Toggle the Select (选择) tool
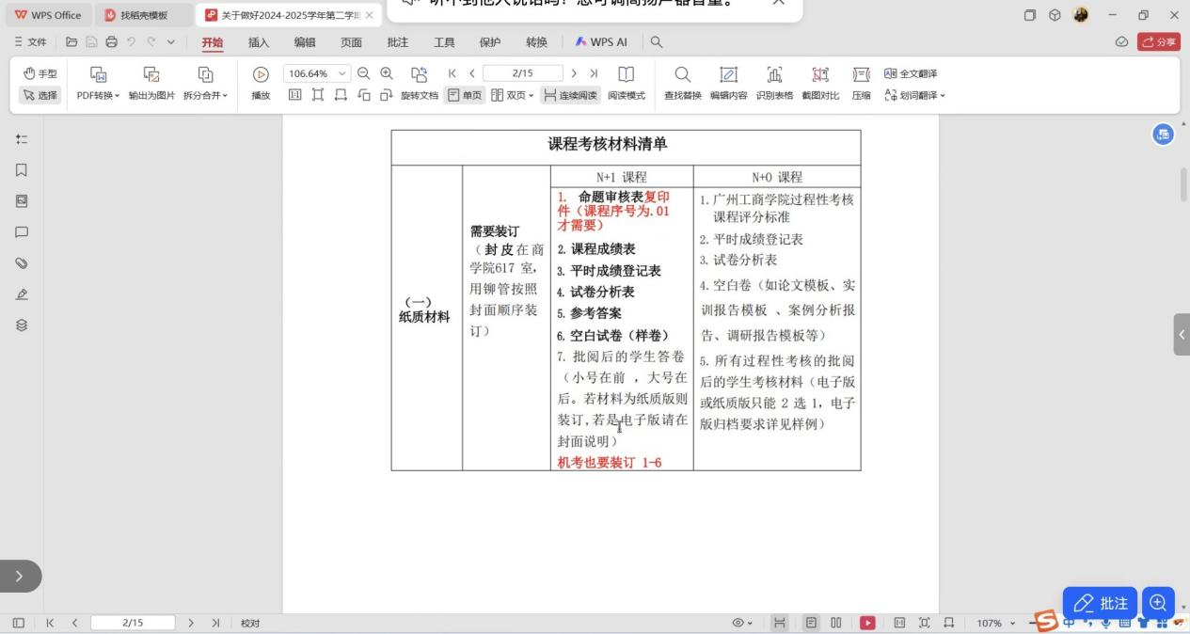Screen dimensions: 1190x634 pyautogui.click(x=39, y=95)
